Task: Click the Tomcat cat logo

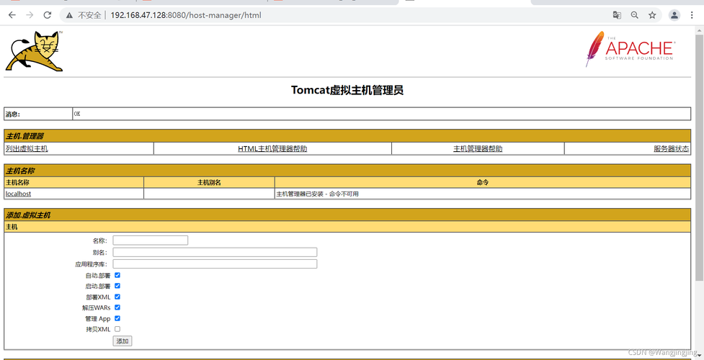Action: tap(35, 51)
